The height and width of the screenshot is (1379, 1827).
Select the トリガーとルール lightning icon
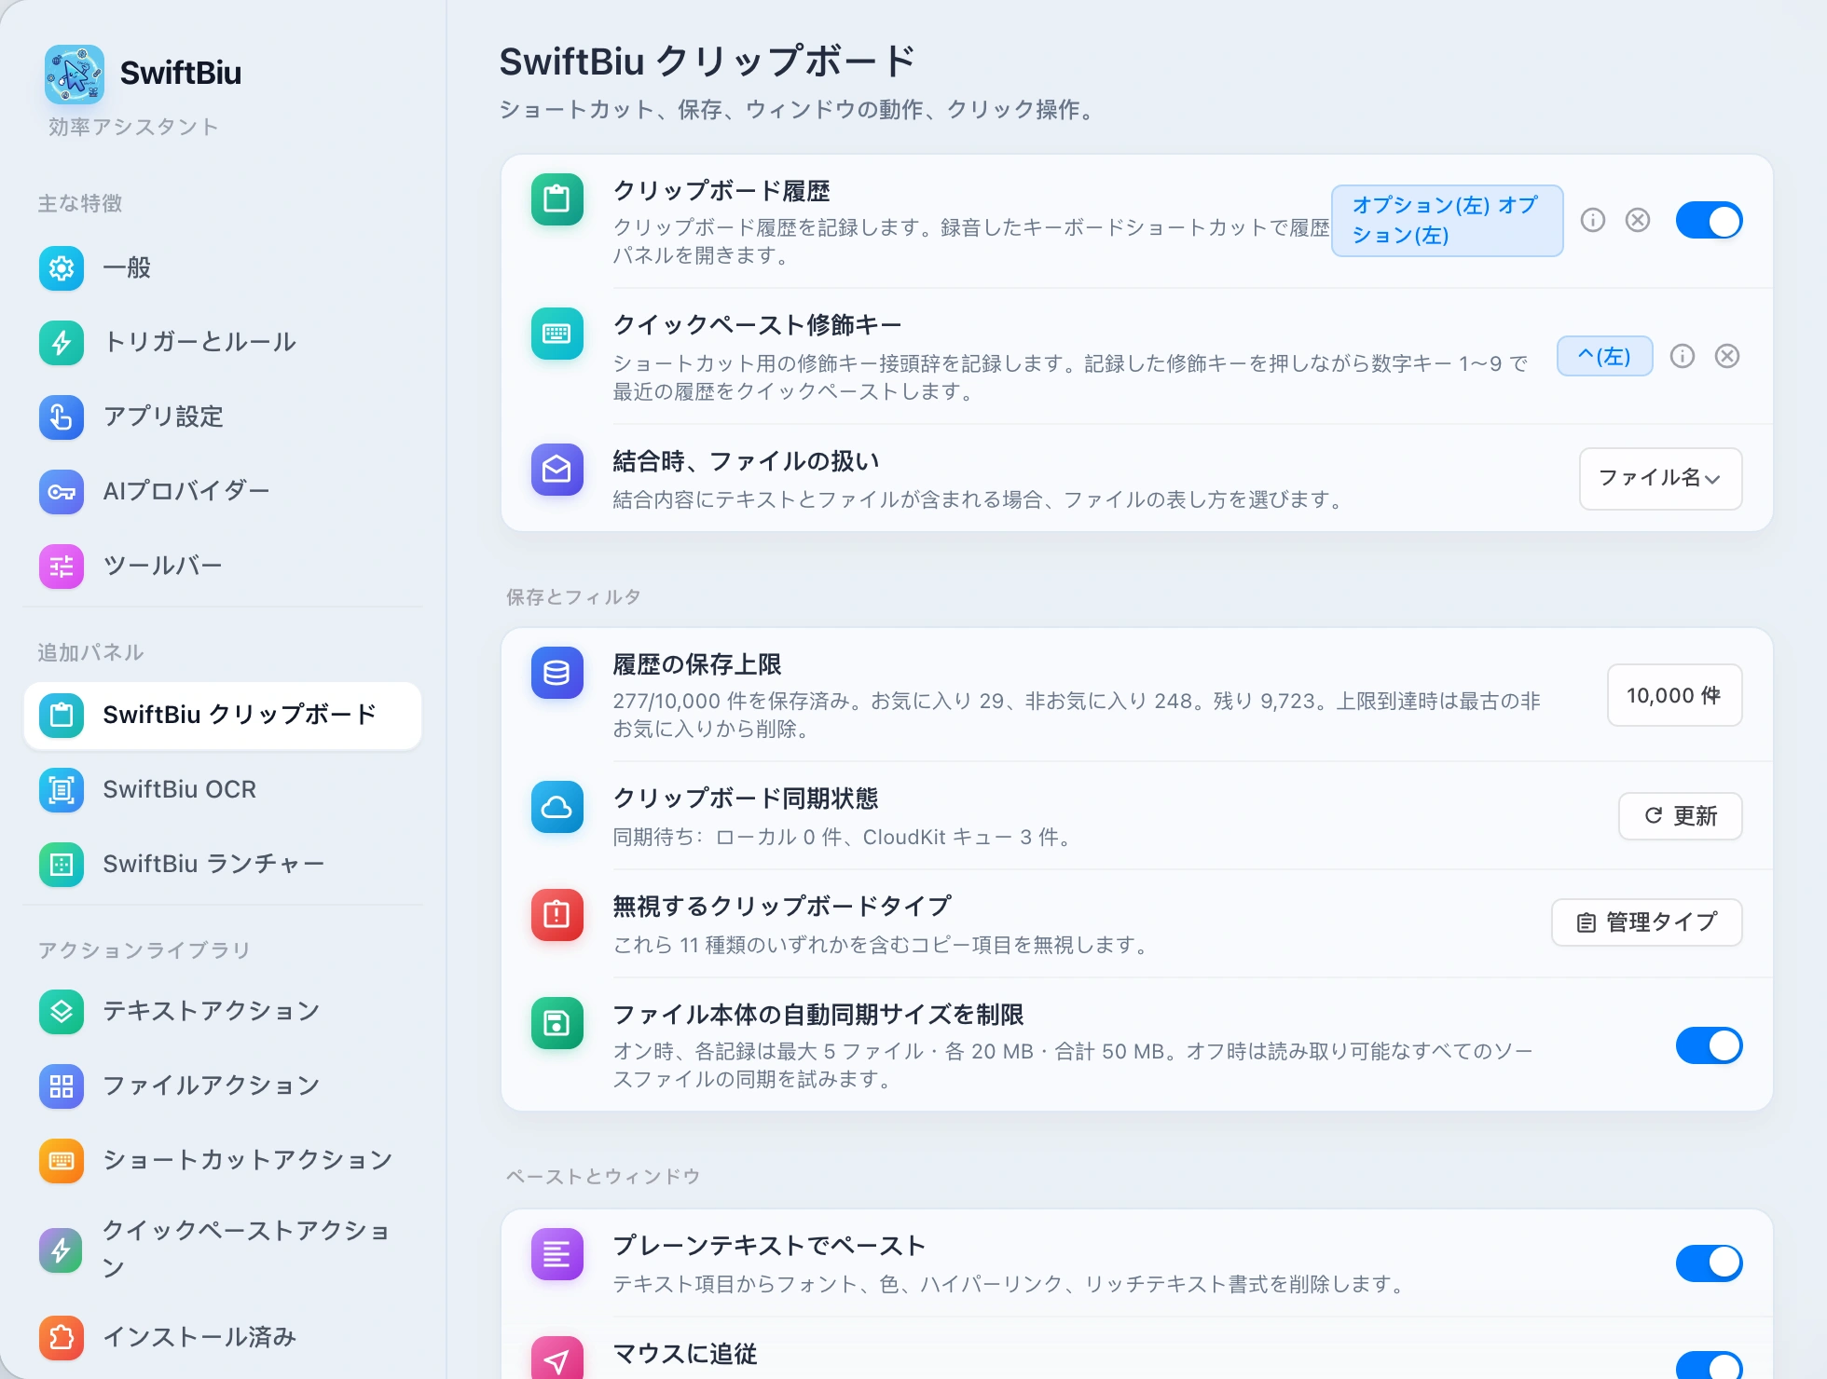pos(62,343)
